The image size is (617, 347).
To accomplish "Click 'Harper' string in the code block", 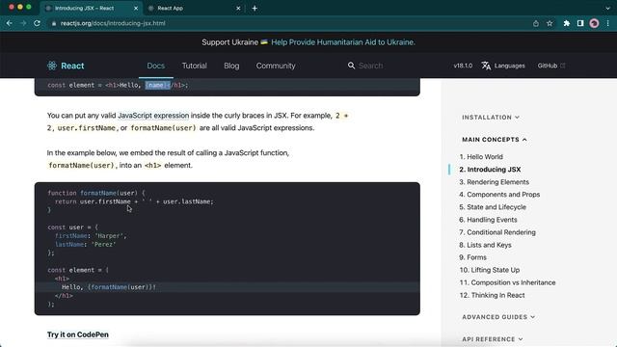I will click(x=109, y=235).
